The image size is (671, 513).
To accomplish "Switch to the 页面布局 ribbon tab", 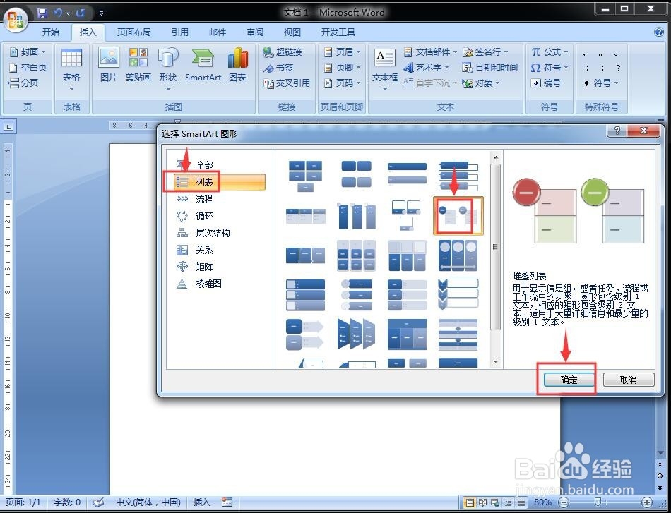I will [x=135, y=31].
